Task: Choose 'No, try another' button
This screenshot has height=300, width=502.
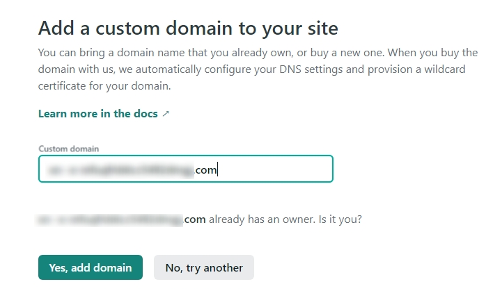Action: coord(204,267)
